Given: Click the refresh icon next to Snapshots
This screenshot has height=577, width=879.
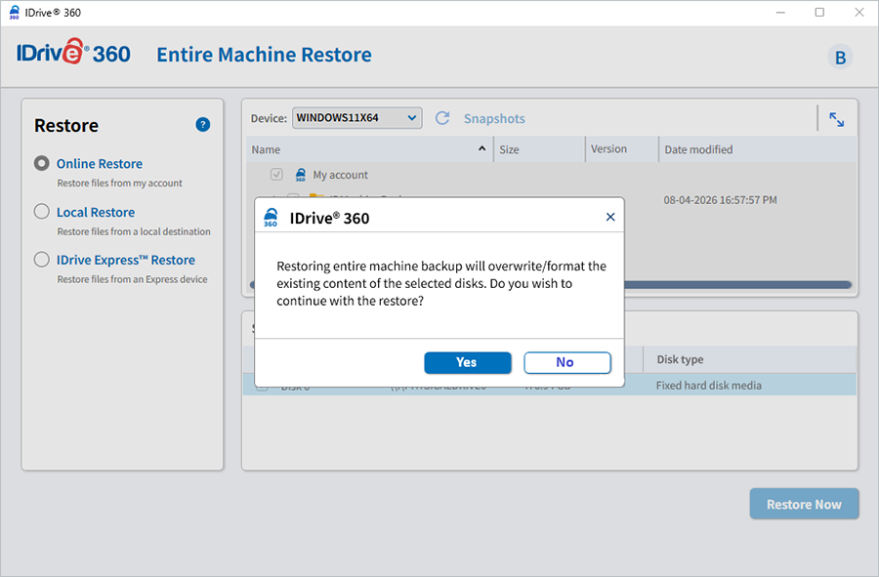Looking at the screenshot, I should [442, 117].
